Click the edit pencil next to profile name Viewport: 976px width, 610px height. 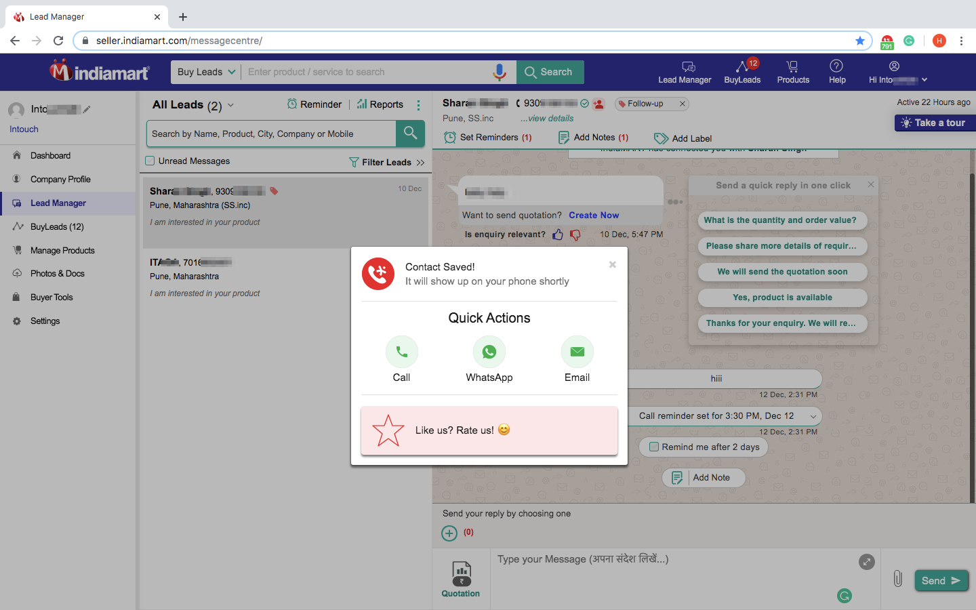click(x=87, y=109)
